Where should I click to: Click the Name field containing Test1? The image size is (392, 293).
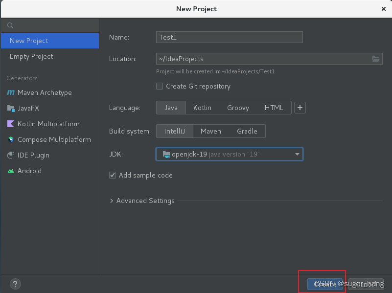(229, 37)
